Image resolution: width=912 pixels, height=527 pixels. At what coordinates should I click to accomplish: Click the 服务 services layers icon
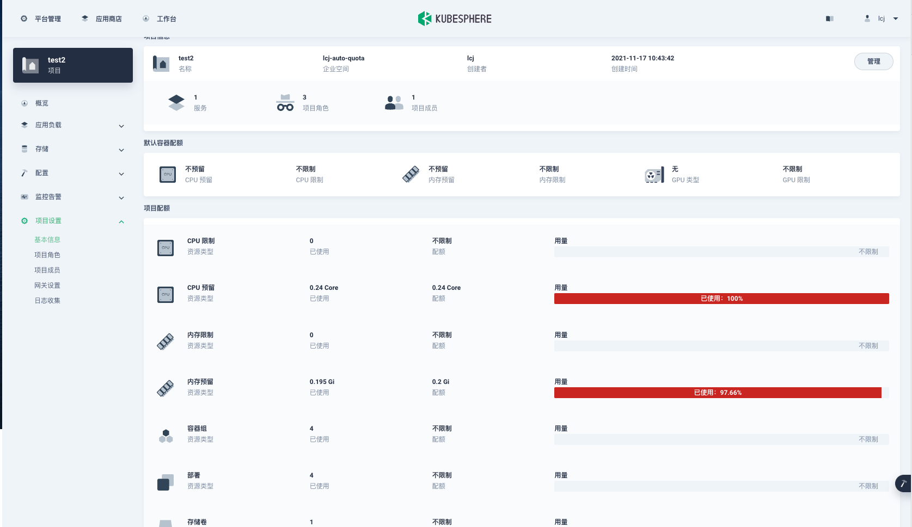point(176,102)
